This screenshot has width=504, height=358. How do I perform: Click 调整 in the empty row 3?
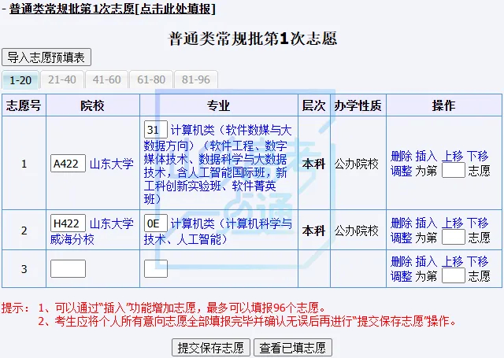(401, 276)
